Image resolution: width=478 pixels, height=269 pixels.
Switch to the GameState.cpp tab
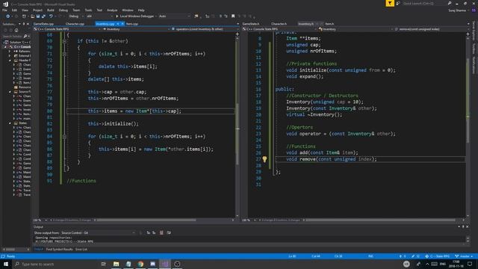coord(43,24)
